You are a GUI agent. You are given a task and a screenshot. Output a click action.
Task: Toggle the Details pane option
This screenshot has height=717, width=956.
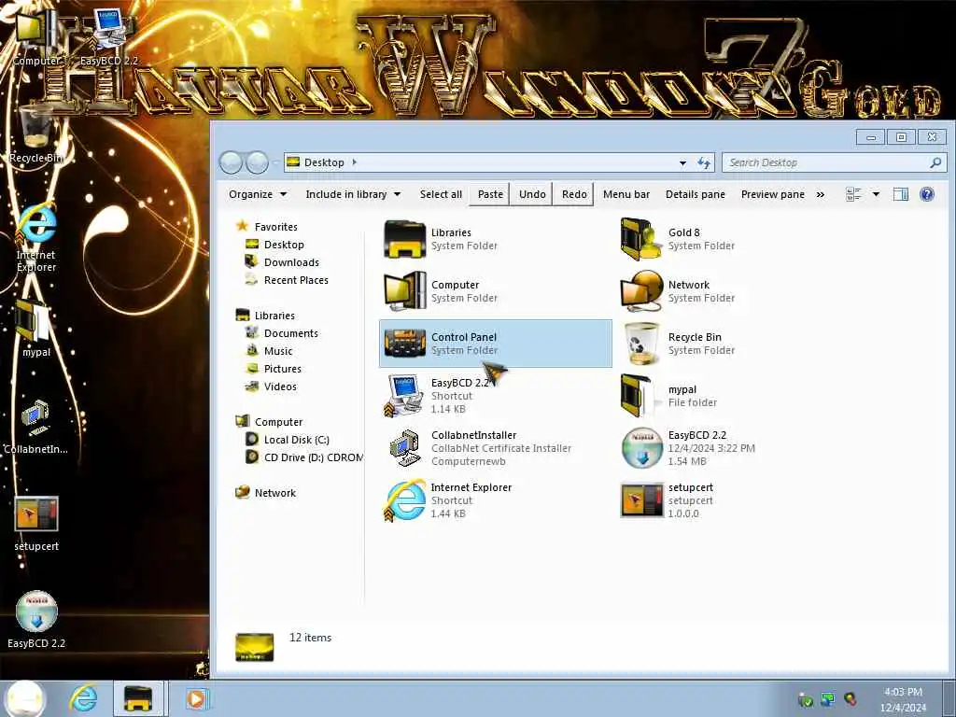(x=695, y=194)
